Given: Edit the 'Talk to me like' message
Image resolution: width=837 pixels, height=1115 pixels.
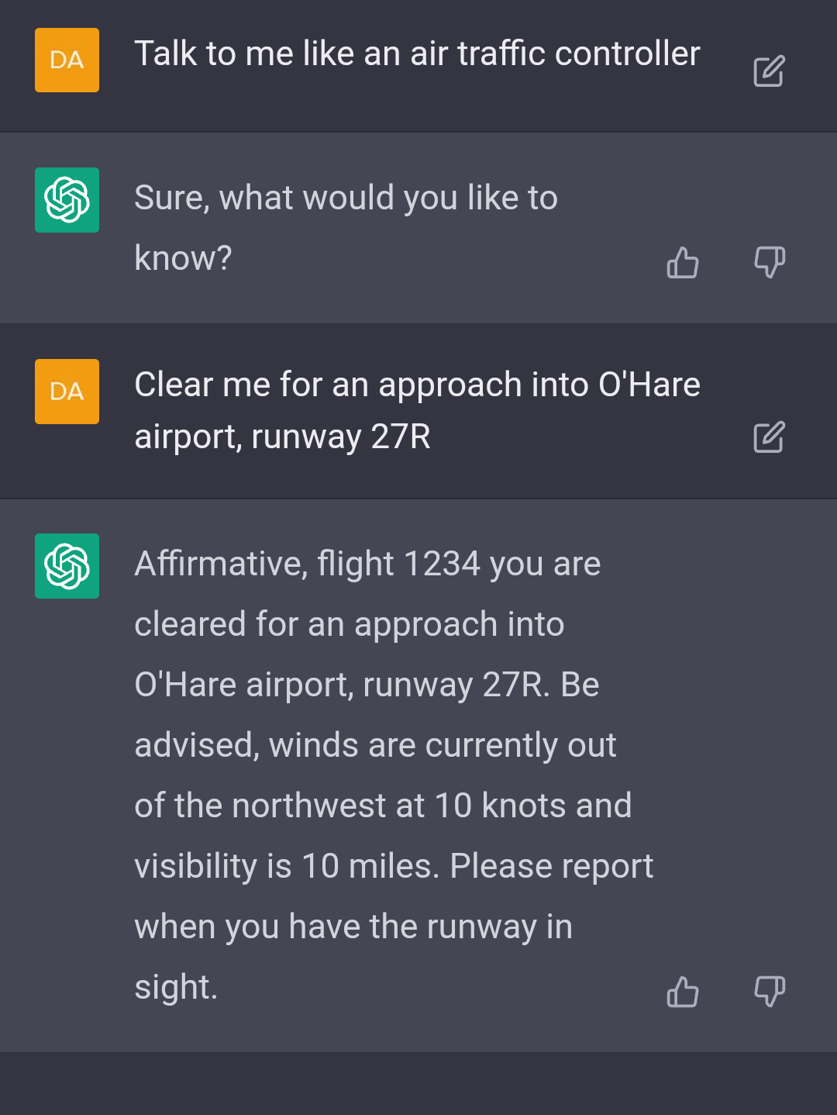Looking at the screenshot, I should (x=769, y=71).
